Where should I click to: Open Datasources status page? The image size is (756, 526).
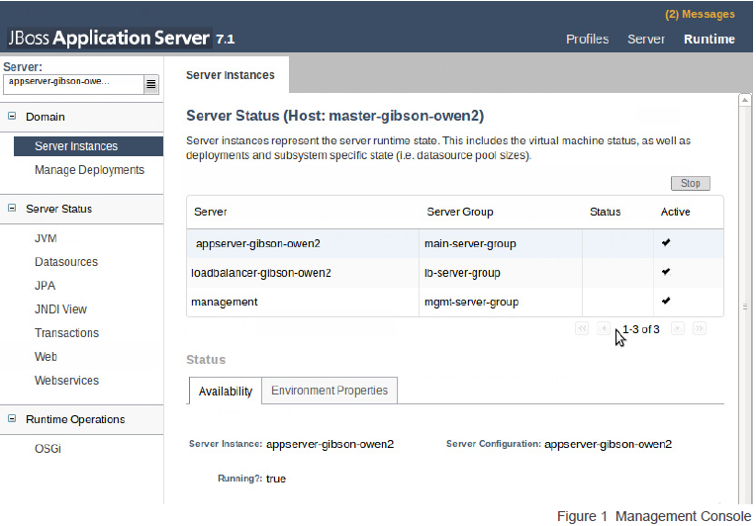66,262
